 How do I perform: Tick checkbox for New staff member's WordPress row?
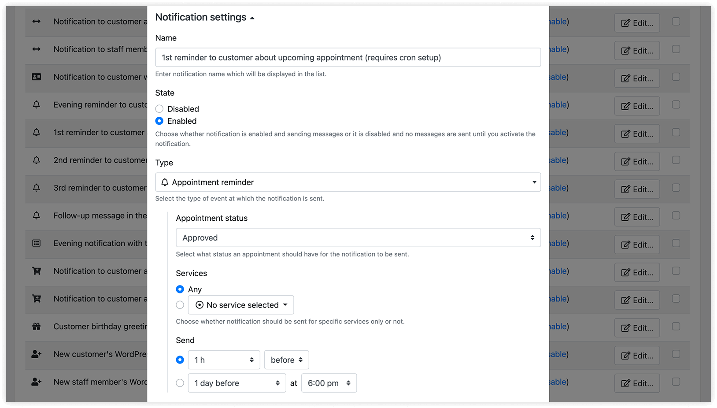pos(676,382)
